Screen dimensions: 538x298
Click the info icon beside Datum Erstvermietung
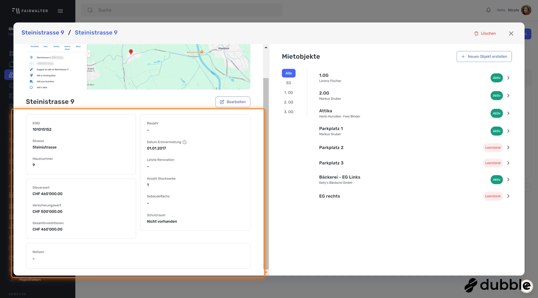click(x=185, y=142)
